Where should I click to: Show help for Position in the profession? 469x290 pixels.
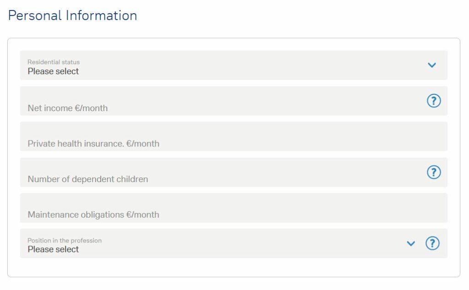[433, 244]
